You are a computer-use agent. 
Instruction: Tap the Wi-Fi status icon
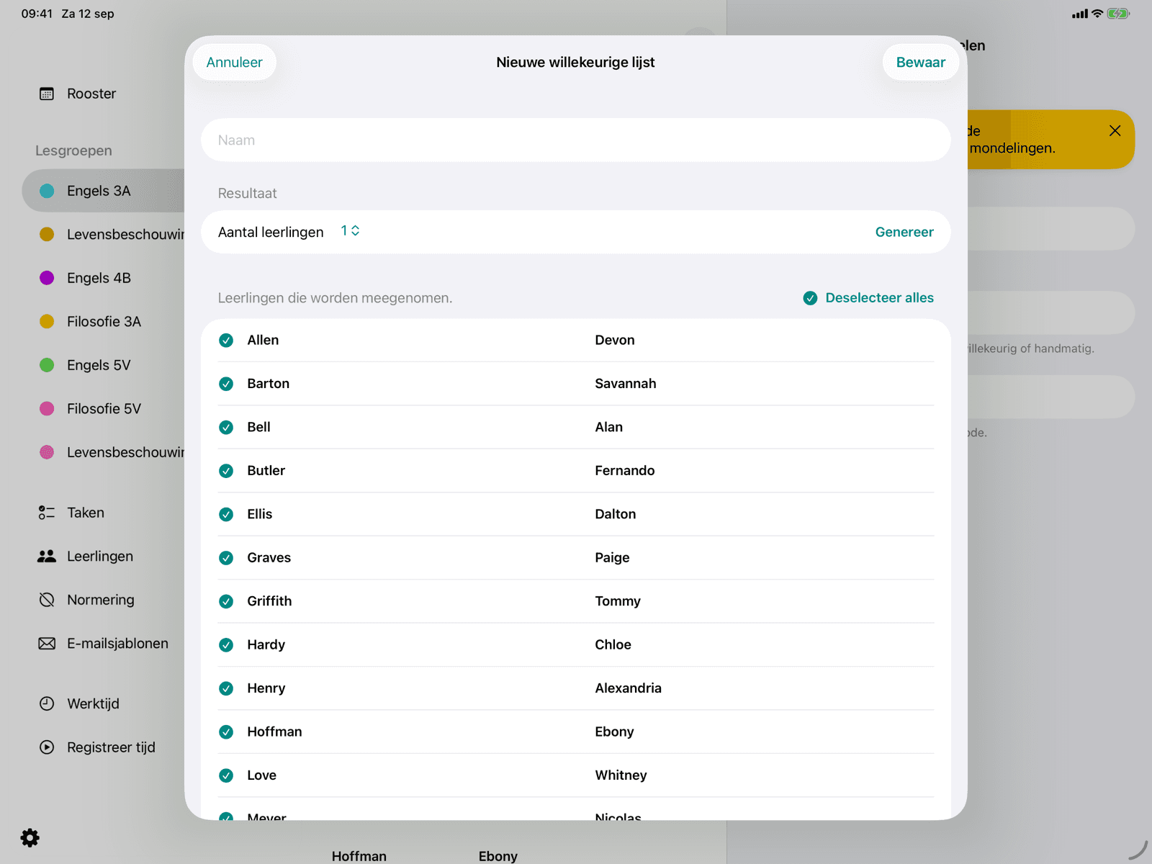[x=1097, y=14]
